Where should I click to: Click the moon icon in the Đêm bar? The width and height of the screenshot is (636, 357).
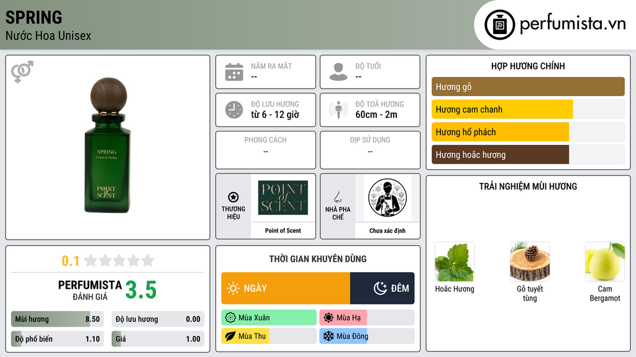[380, 288]
